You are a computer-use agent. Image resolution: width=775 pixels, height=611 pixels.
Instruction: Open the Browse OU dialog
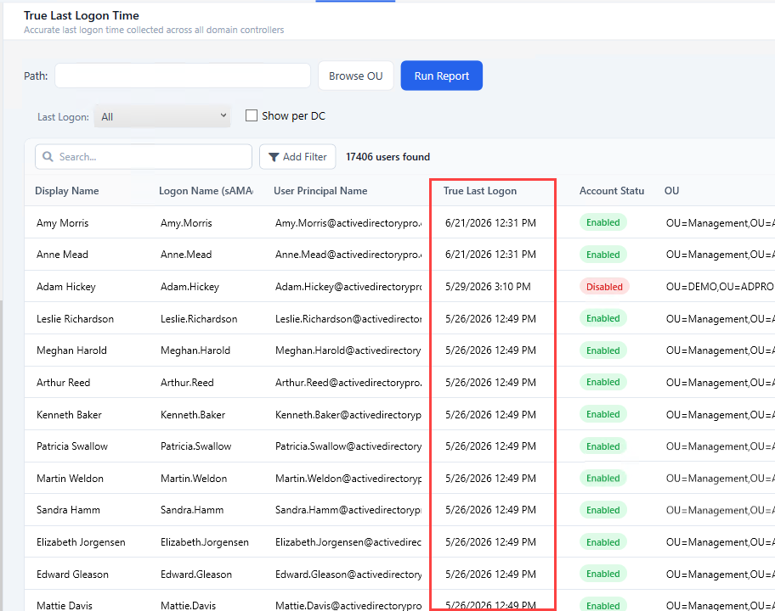[x=356, y=76]
